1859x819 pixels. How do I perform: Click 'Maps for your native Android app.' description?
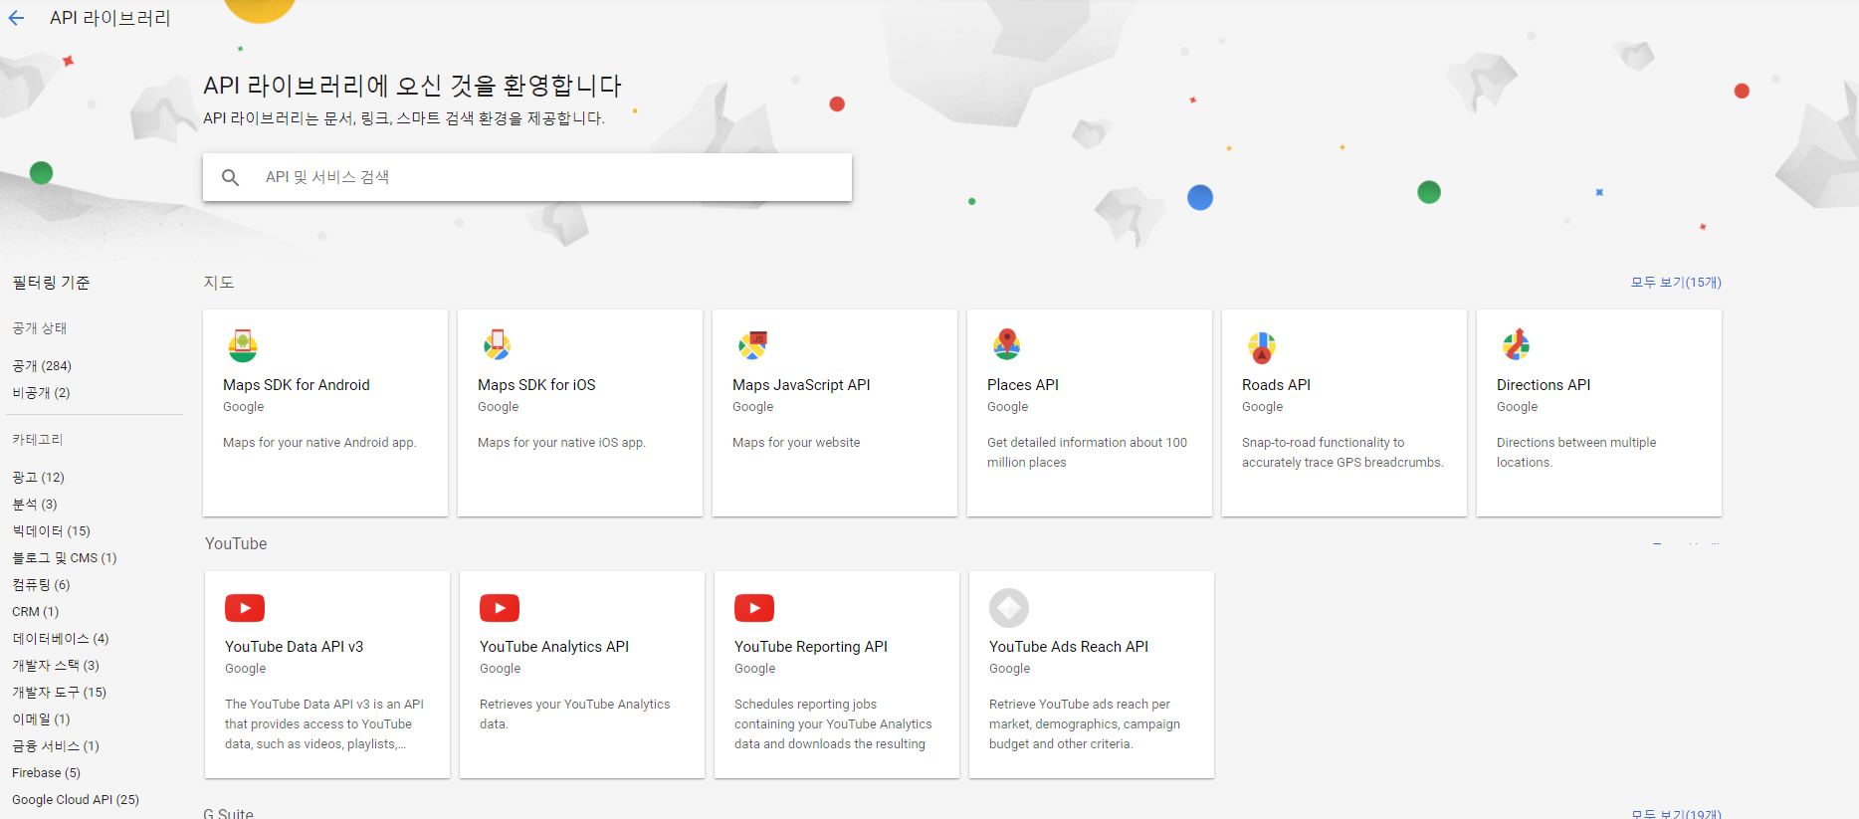pos(319,443)
